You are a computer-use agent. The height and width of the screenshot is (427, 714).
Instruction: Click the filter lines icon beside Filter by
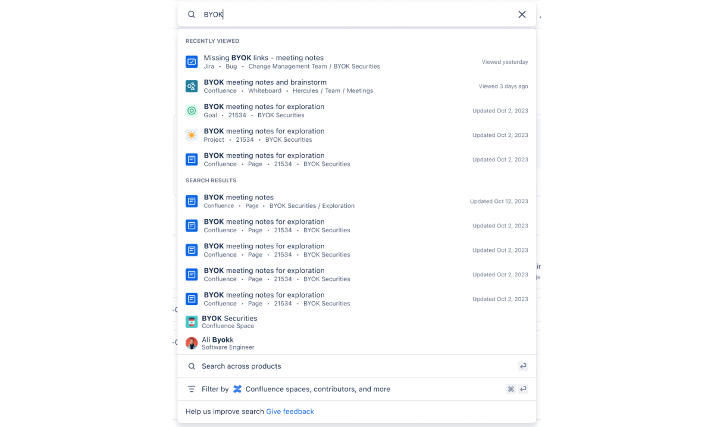point(192,389)
